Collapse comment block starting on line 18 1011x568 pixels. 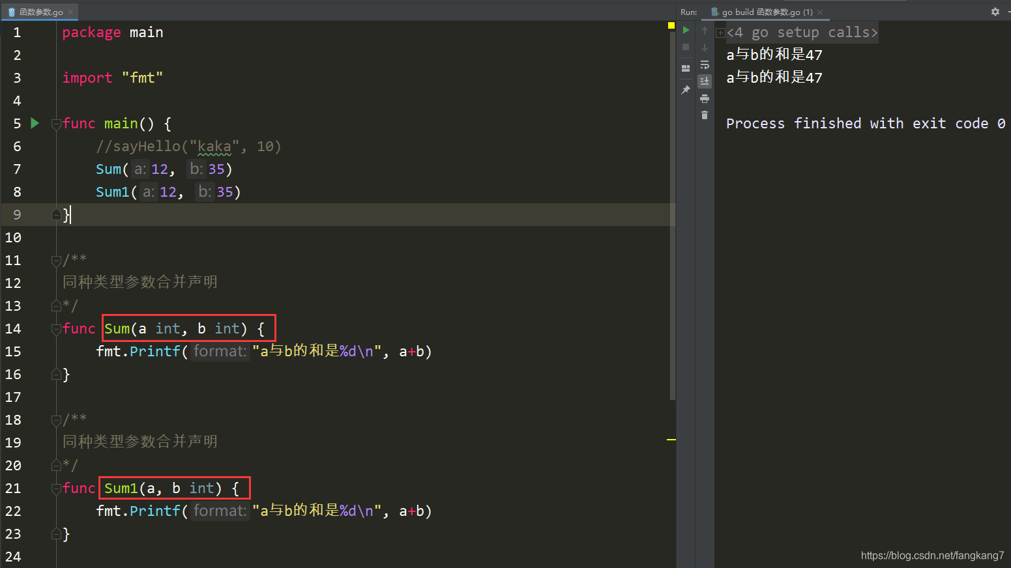tap(56, 420)
